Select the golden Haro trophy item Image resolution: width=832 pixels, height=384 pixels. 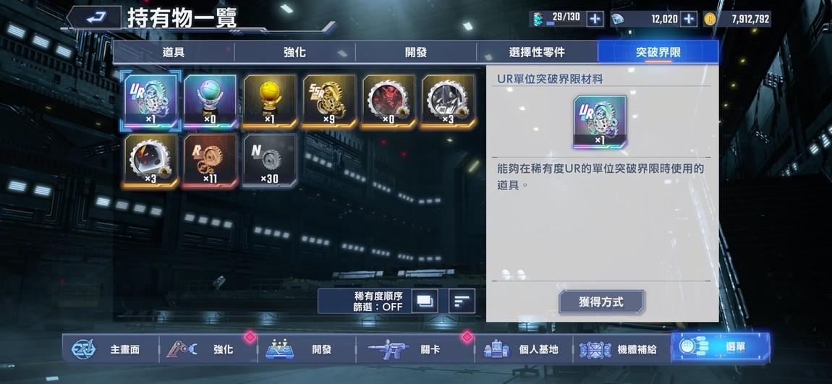(270, 101)
